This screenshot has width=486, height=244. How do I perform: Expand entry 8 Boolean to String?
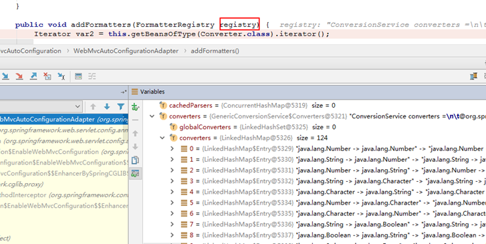[x=172, y=235]
